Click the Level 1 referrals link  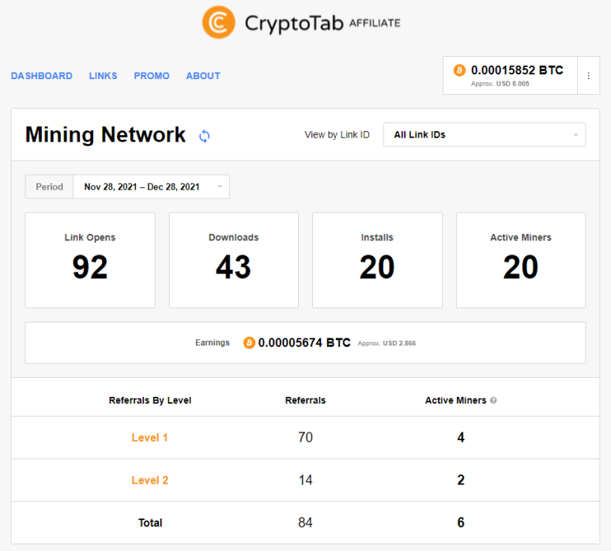tap(149, 438)
